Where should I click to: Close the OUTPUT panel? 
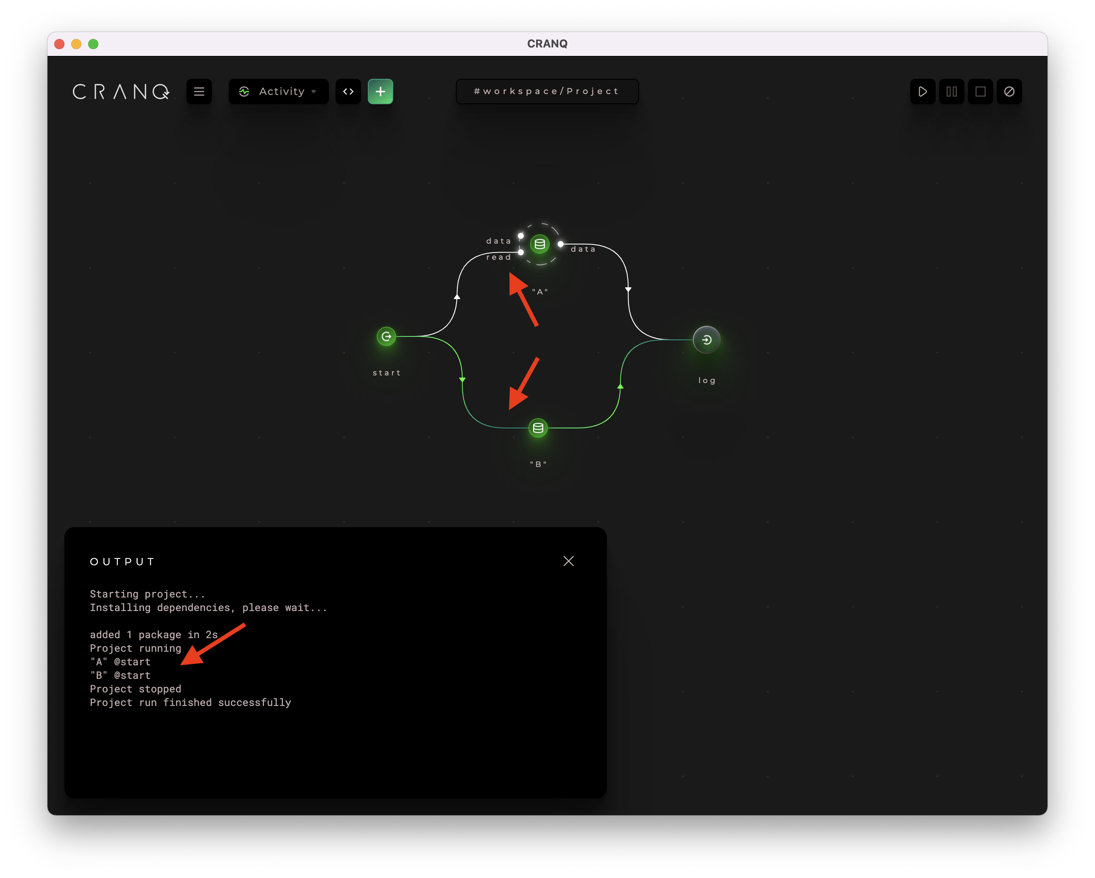pyautogui.click(x=568, y=561)
